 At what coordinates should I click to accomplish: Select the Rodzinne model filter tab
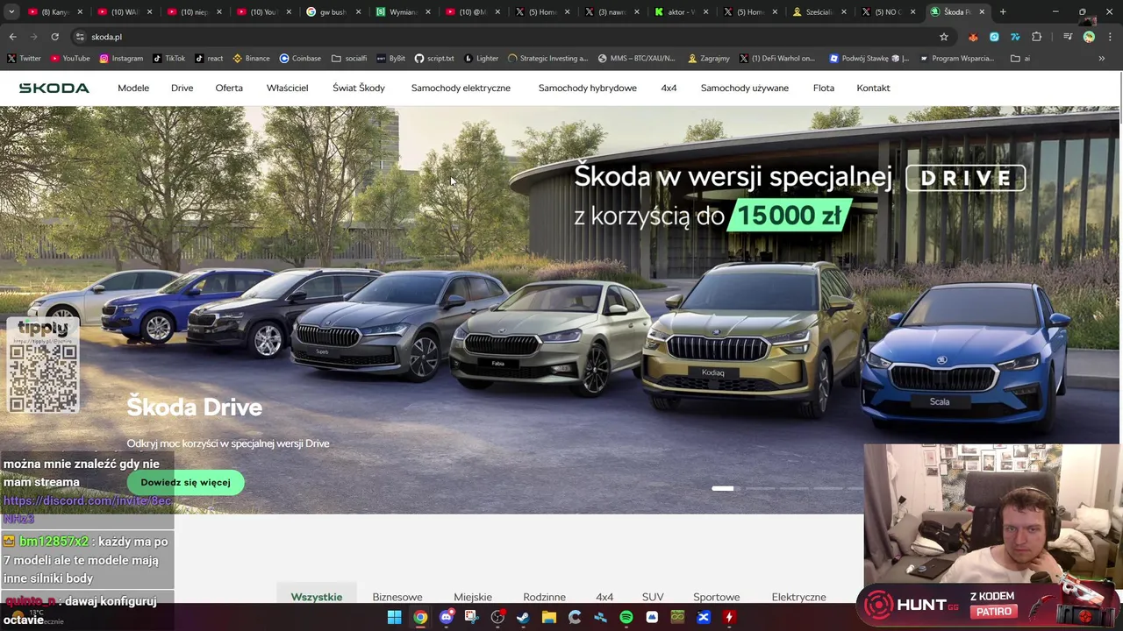pos(544,597)
